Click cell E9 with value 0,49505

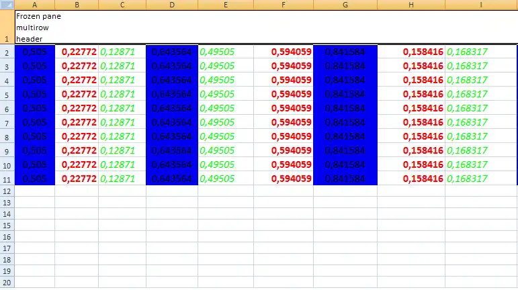pos(226,150)
